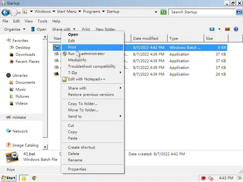This screenshot has height=182, width=243.
Task: Choose Open in context menu
Action: 93,35
